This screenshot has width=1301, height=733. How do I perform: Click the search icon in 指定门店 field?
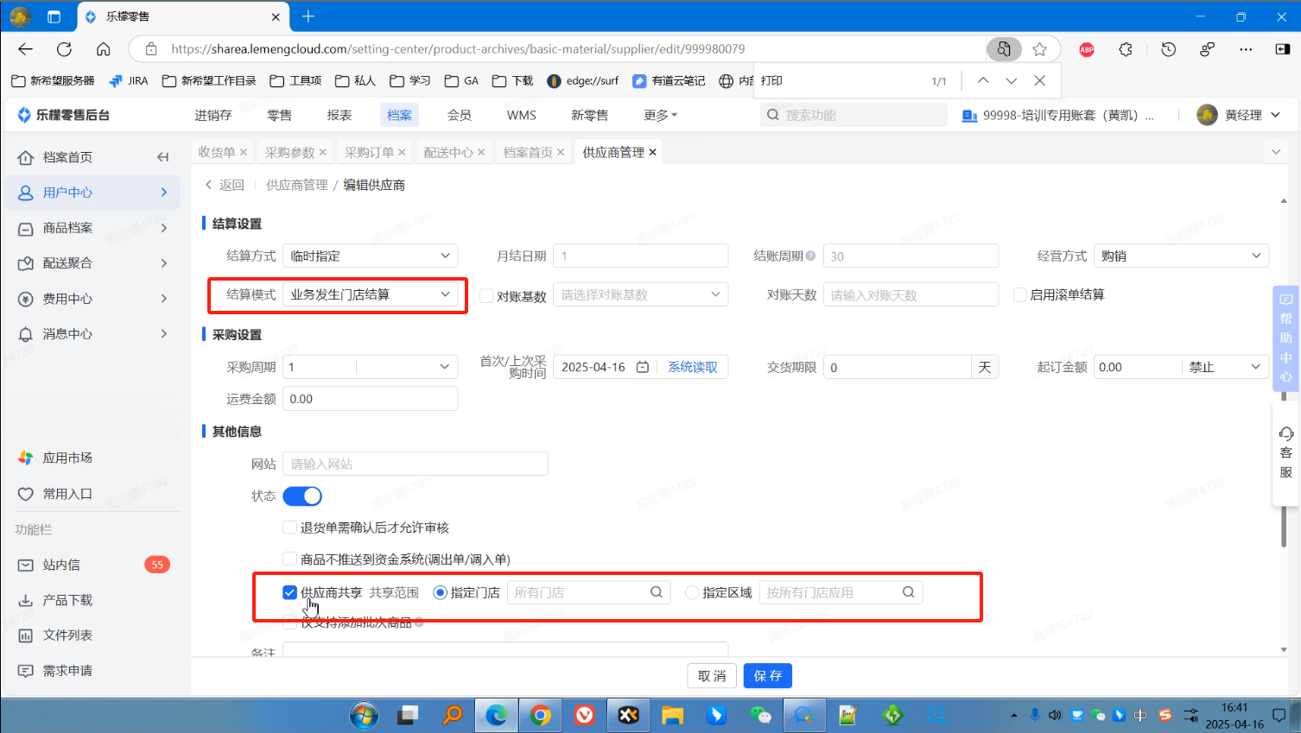[x=657, y=592]
